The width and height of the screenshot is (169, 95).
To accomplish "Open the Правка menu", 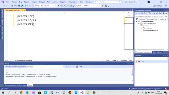I will click(14, 2).
